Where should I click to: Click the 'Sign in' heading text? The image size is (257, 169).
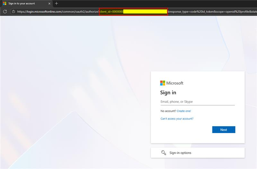[x=168, y=93]
